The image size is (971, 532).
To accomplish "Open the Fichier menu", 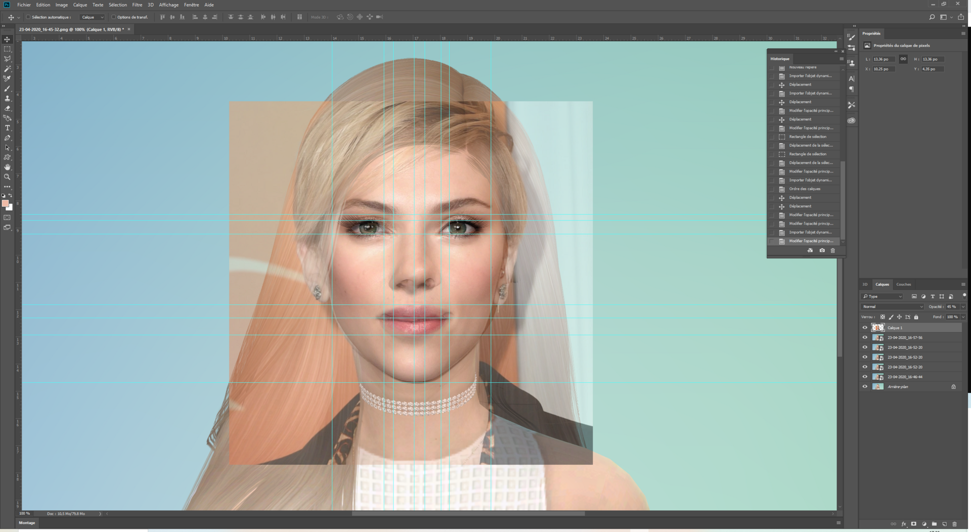I will click(x=24, y=5).
